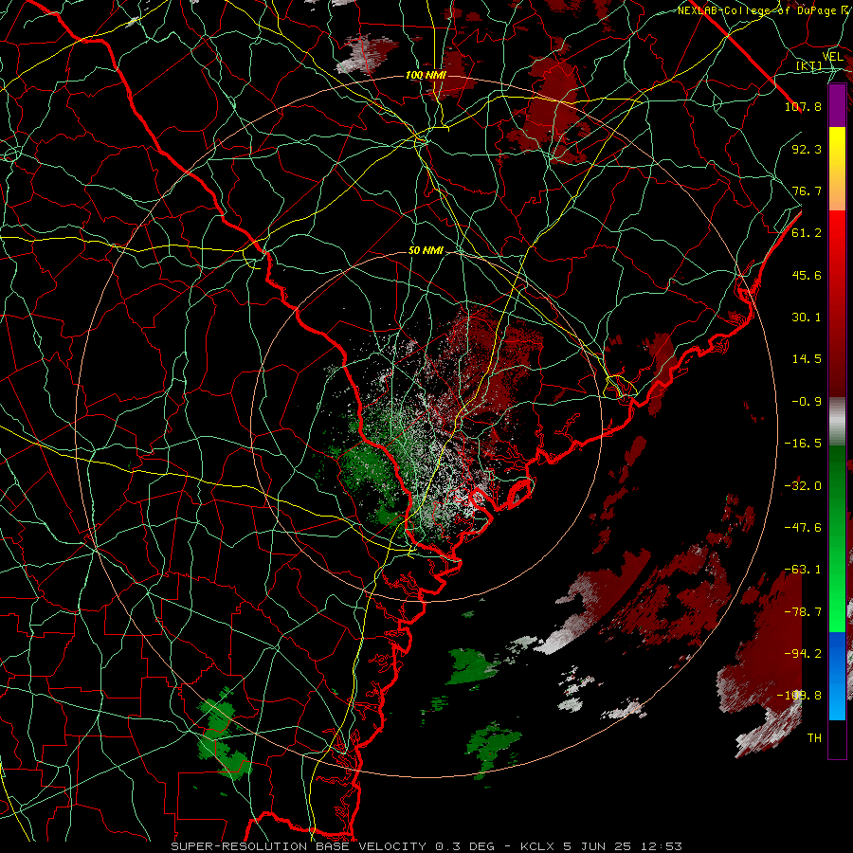Pick the purple segment of the velocity color bar
Viewport: 853px width, 853px height.
click(837, 105)
